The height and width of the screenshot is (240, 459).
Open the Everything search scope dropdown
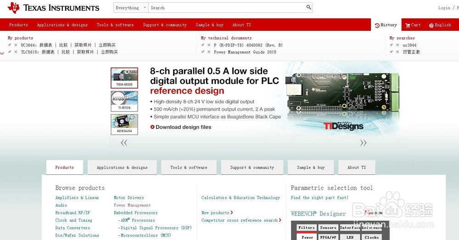tap(131, 8)
